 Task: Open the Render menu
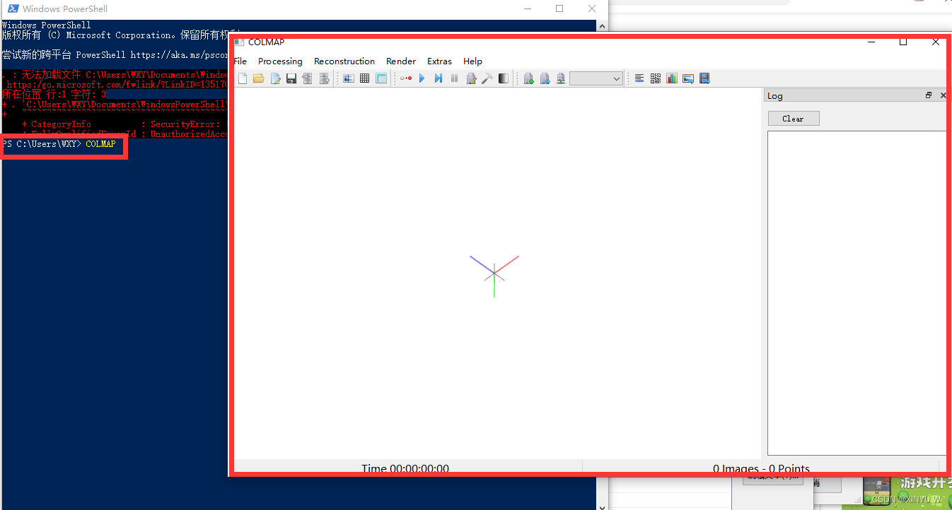[401, 61]
